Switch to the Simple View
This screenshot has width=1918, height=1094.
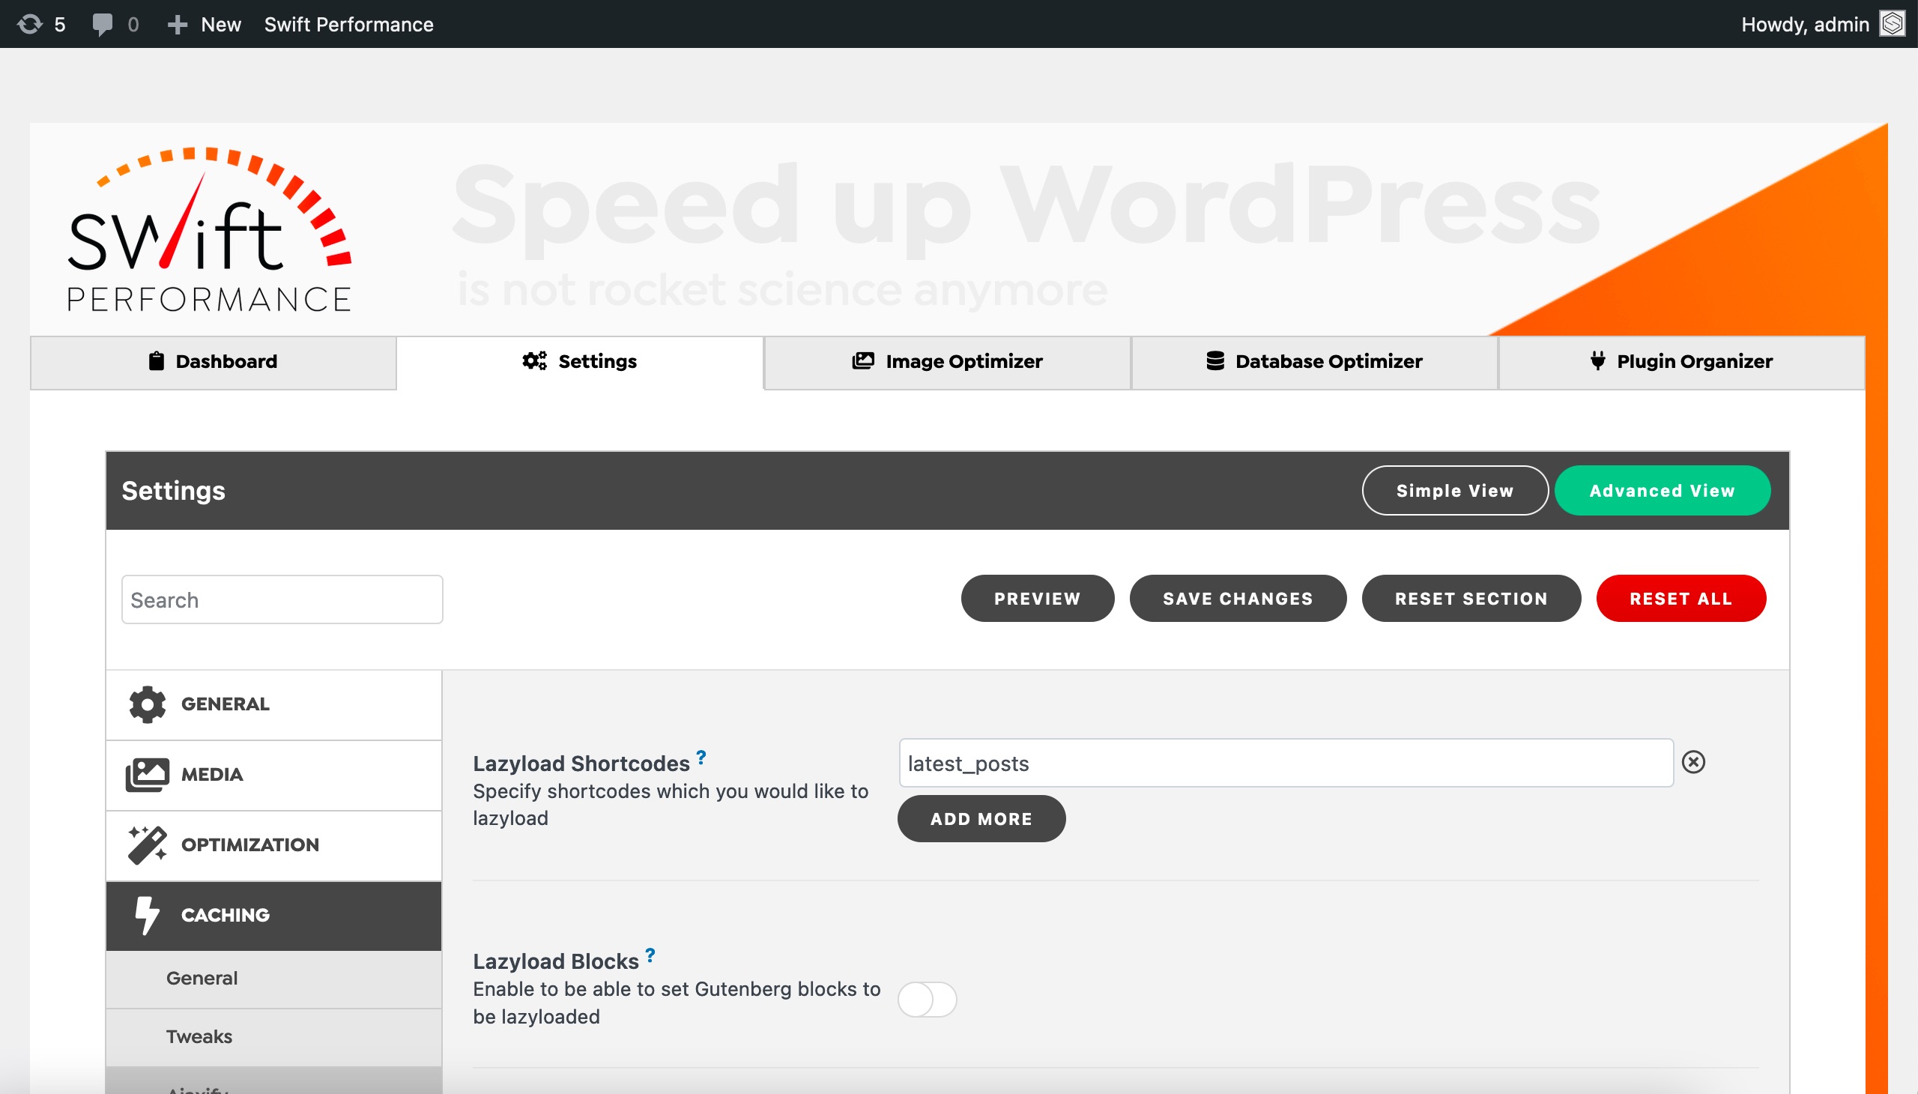click(1454, 490)
